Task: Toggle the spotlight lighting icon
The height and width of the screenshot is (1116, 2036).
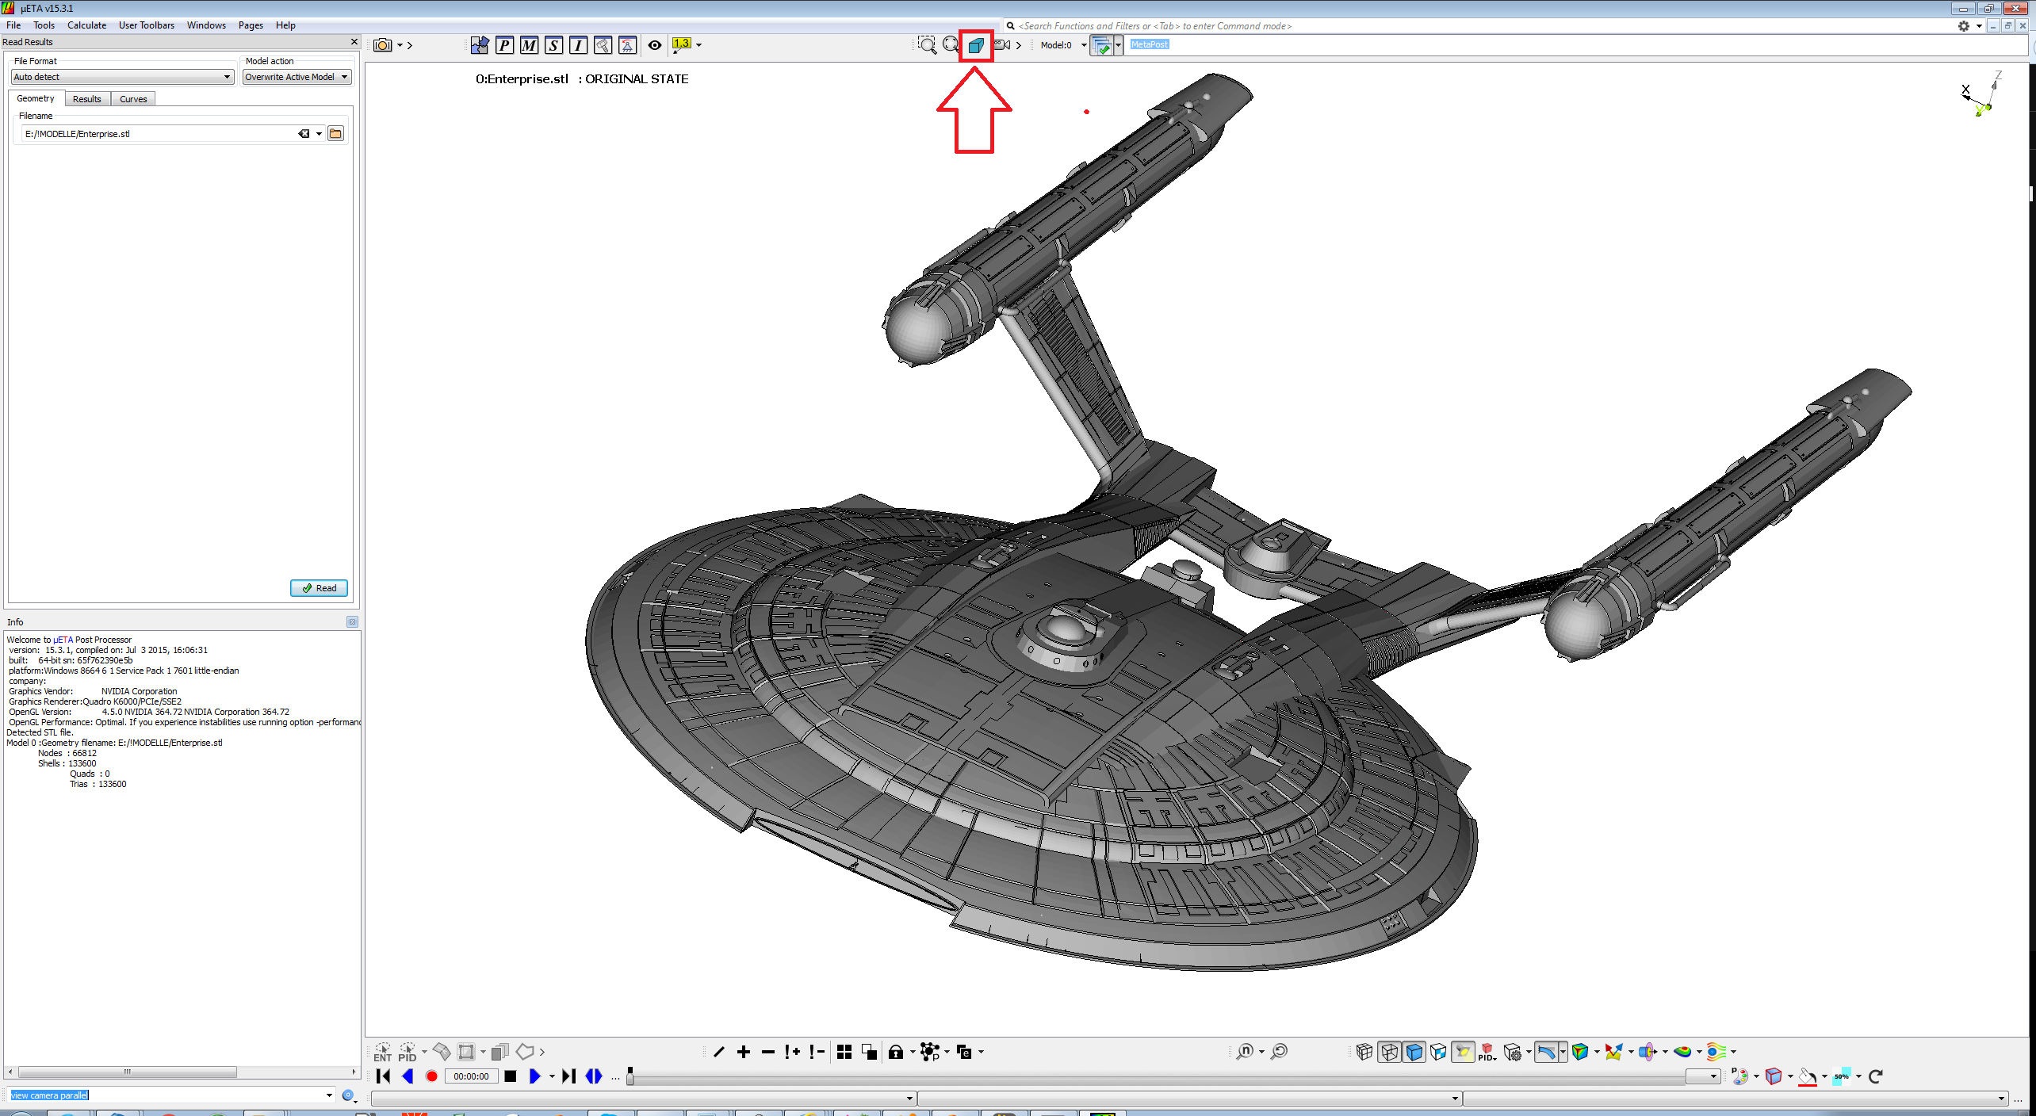Action: click(x=1463, y=1052)
